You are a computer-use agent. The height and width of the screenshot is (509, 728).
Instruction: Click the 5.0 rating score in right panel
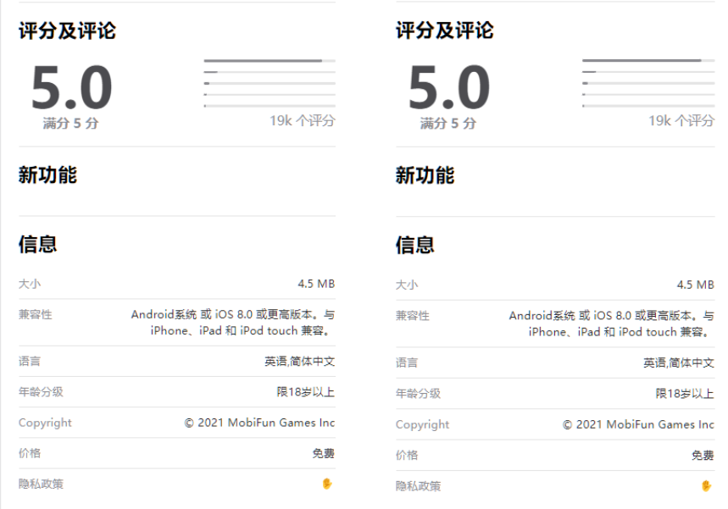coord(449,87)
